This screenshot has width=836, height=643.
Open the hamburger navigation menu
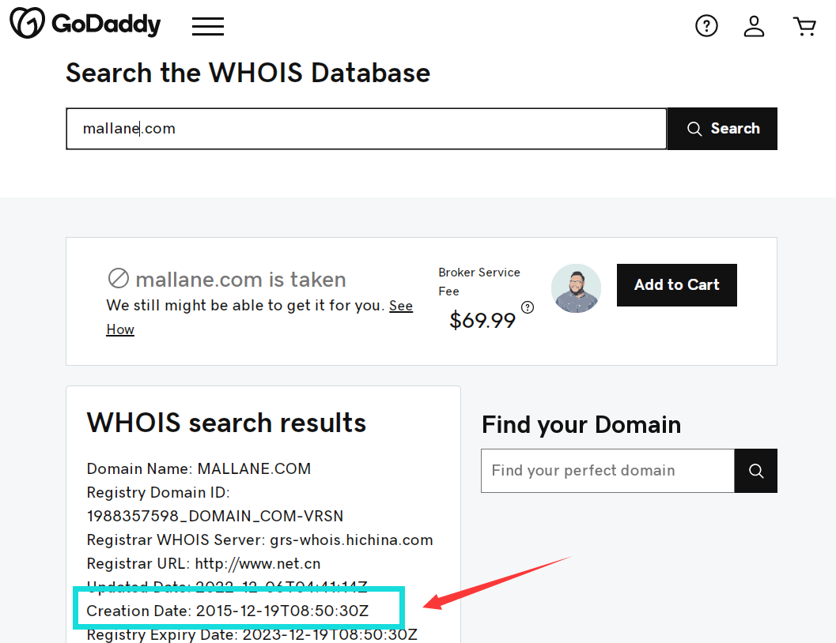tap(208, 26)
